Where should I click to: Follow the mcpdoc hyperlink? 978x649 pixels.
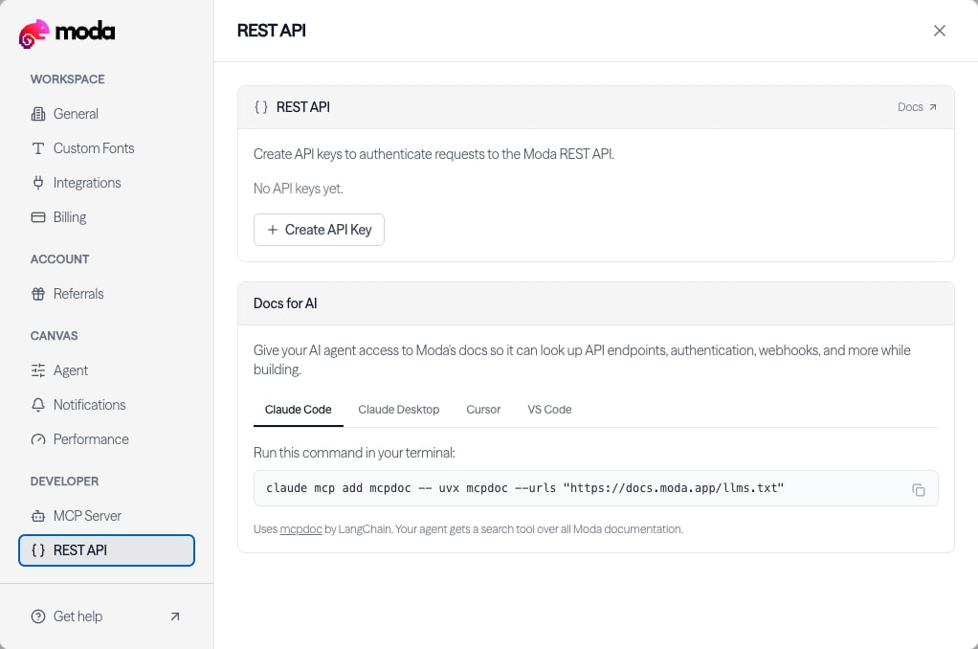pyautogui.click(x=300, y=529)
